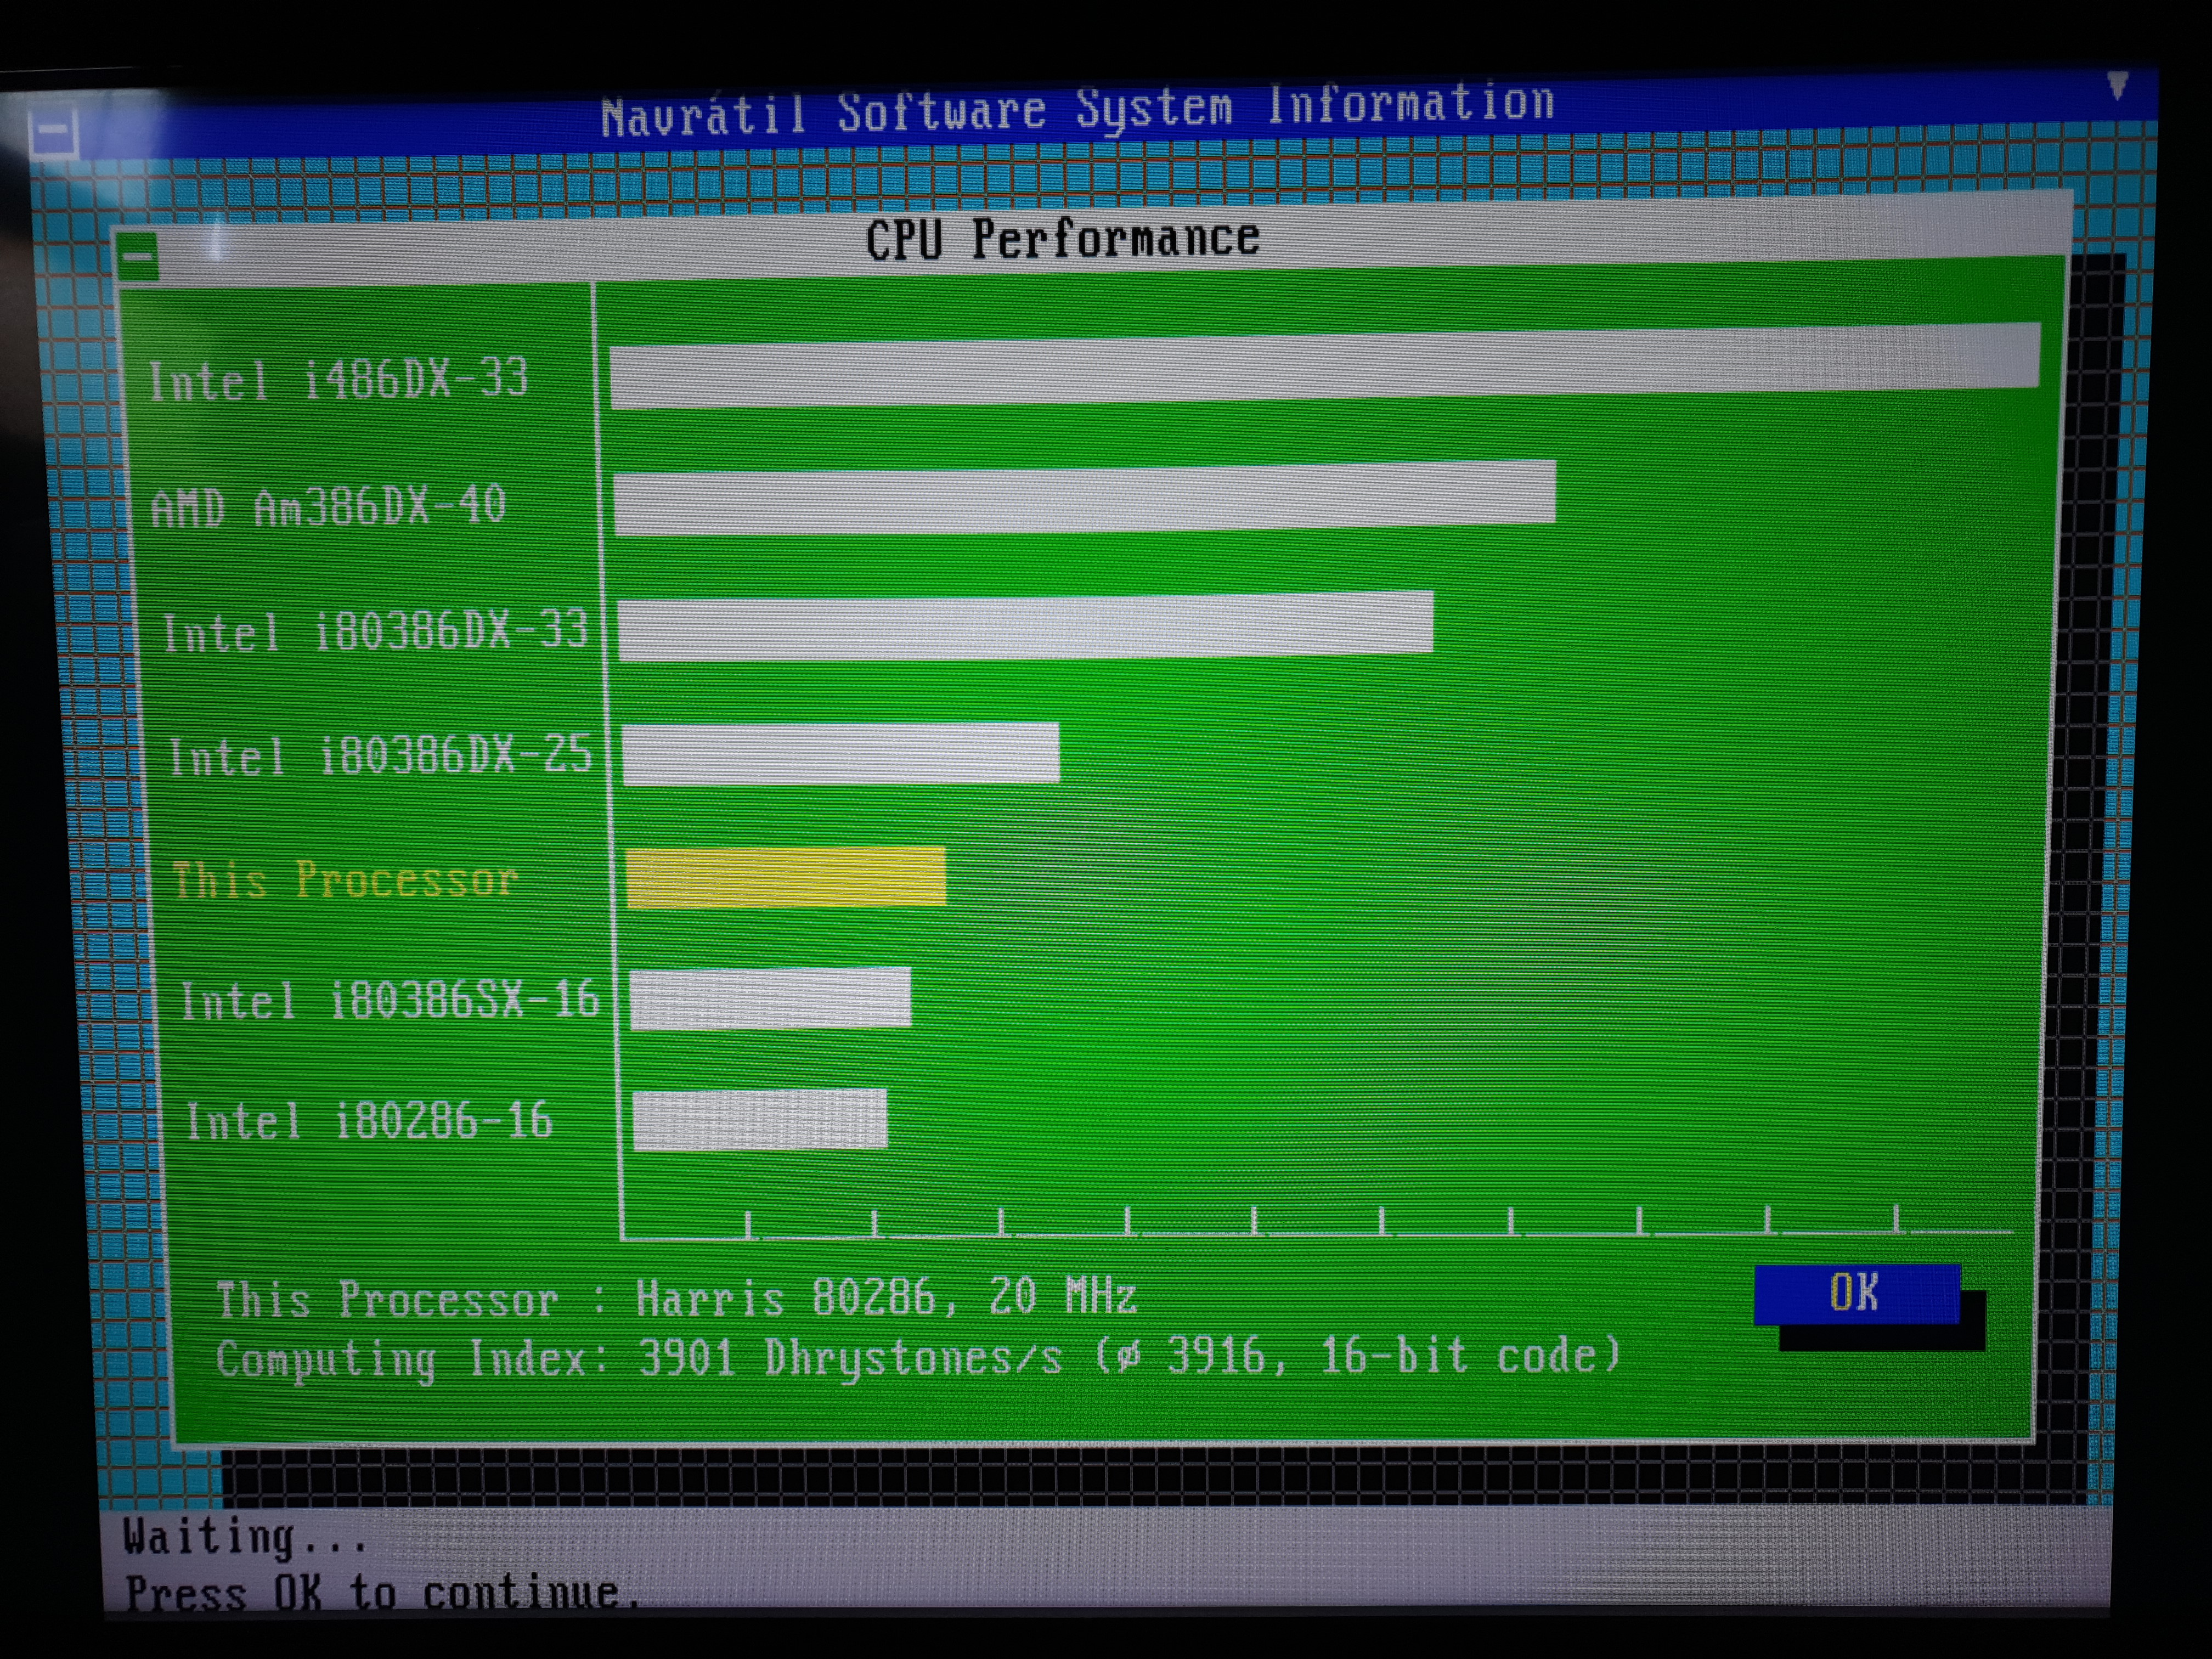Select the AMD Am386DX-40 label text

tap(328, 507)
